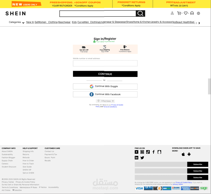
Task: Download the app via Apple icon
Action: pos(183,154)
